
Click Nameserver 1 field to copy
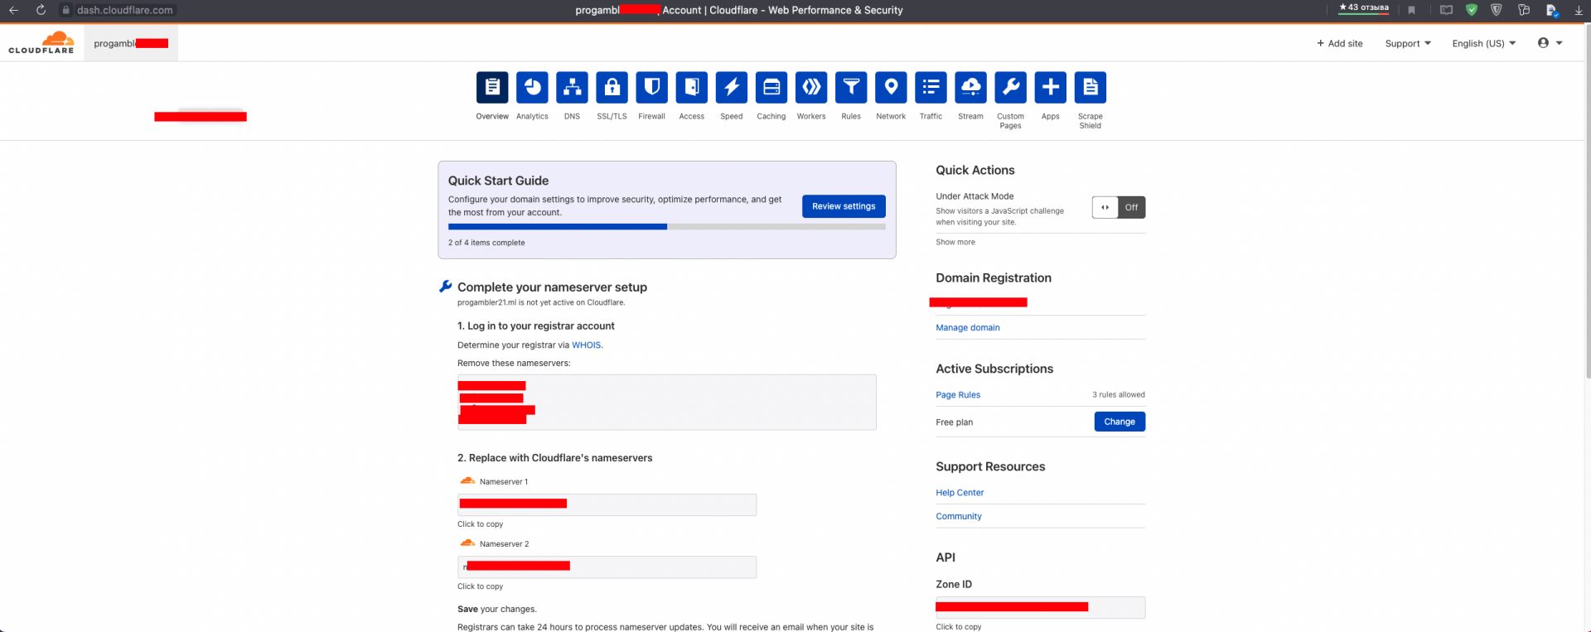[x=607, y=504]
